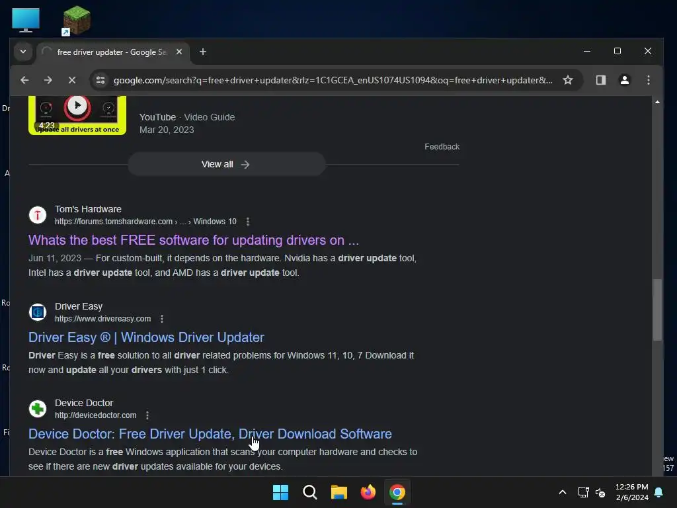Screen dimensions: 677x508
Task: Open the Windows Start menu
Action: click(280, 492)
